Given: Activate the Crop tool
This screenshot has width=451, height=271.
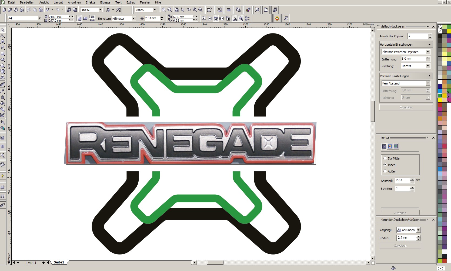Looking at the screenshot, I should click(3, 122).
